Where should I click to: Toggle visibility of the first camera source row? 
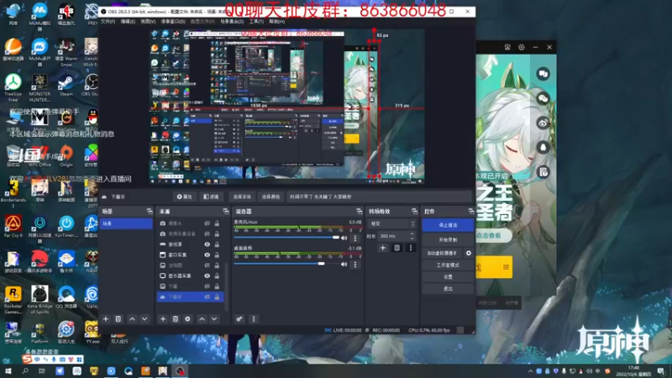click(207, 223)
